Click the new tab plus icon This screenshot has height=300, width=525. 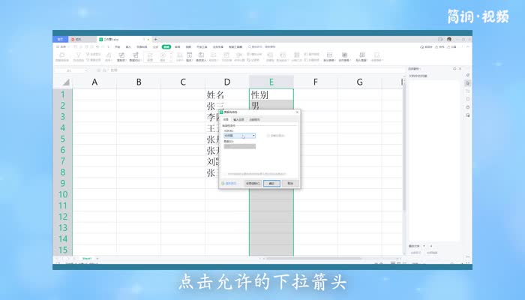coord(155,38)
